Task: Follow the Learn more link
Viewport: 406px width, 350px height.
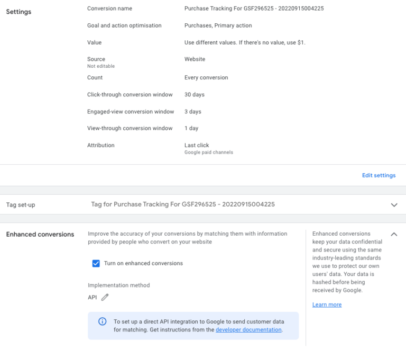Action: click(x=327, y=304)
